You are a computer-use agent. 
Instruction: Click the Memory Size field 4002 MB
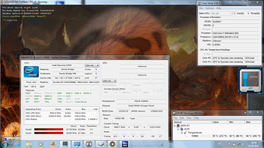click(120, 118)
